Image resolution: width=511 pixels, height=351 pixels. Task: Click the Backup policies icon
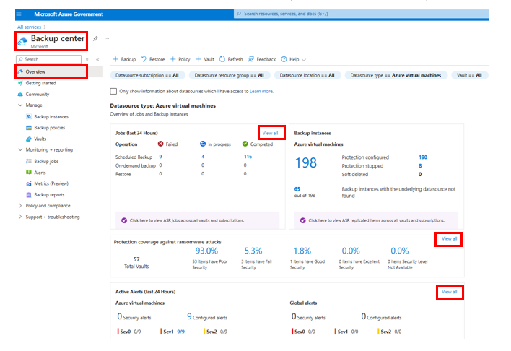[x=29, y=128]
